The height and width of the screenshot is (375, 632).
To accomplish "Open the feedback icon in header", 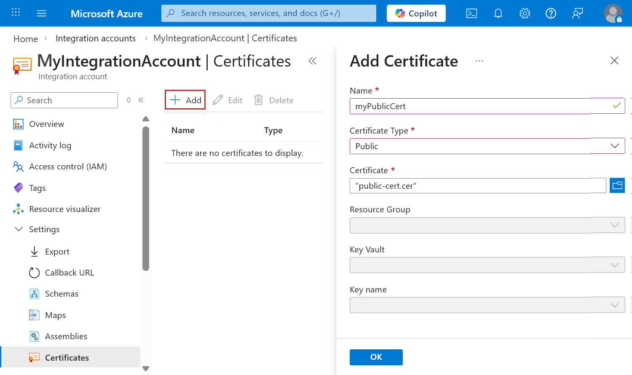I will (577, 13).
